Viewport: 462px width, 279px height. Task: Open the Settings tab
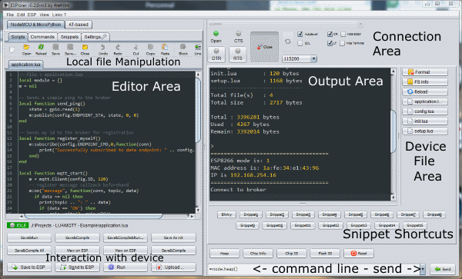[95, 37]
